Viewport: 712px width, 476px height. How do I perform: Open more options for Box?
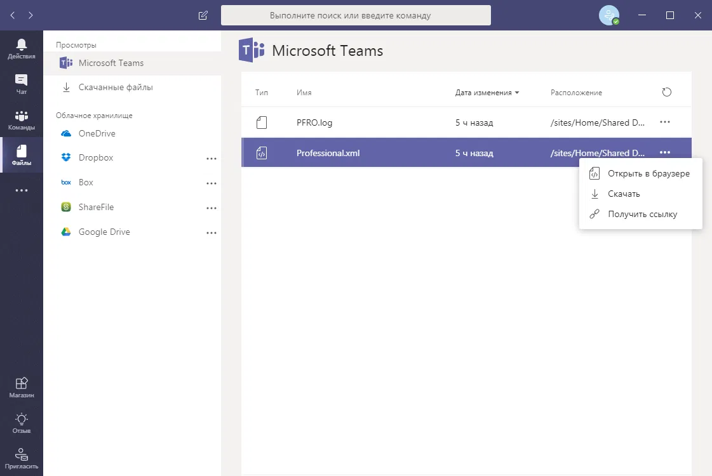[x=211, y=183]
